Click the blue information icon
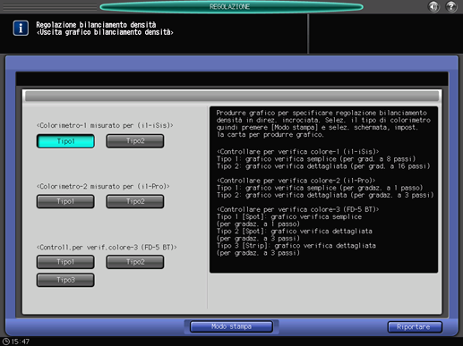This screenshot has width=463, height=346. (x=21, y=28)
